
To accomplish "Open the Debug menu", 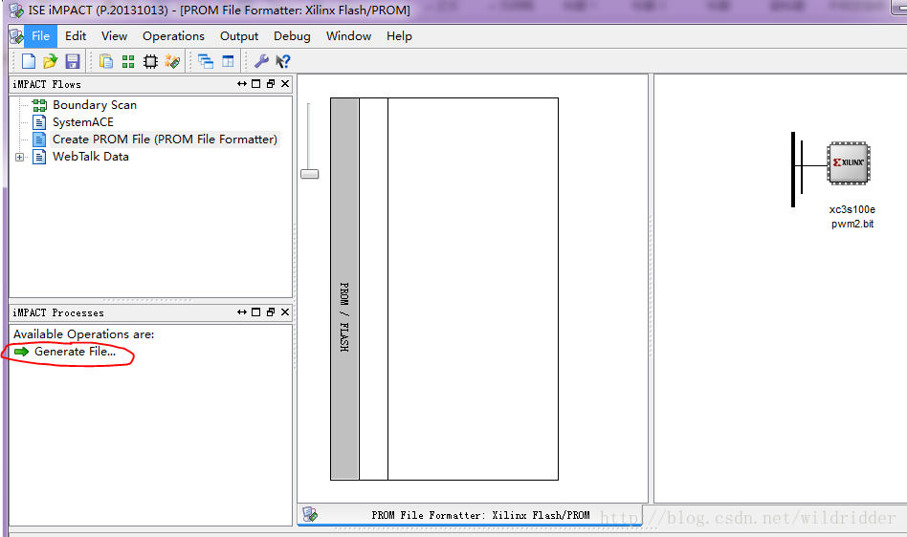I will (x=292, y=35).
